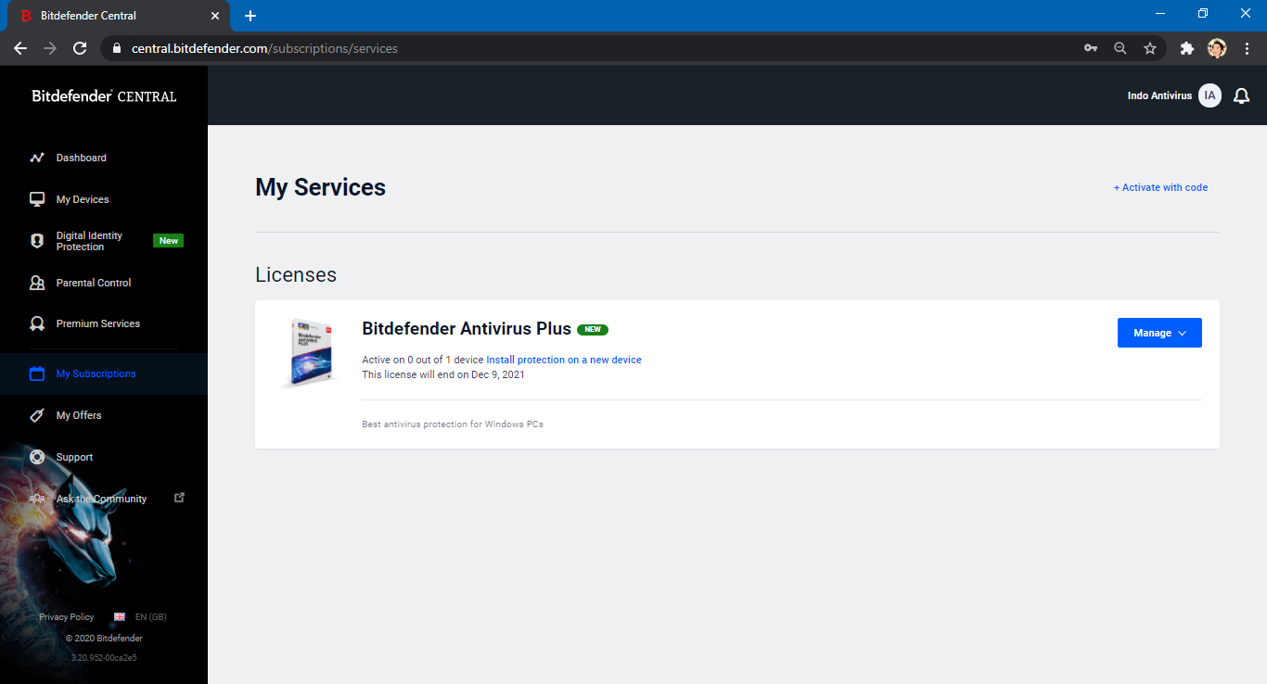This screenshot has height=684, width=1267.
Task: Open the EN (GB) language selector
Action: click(140, 616)
